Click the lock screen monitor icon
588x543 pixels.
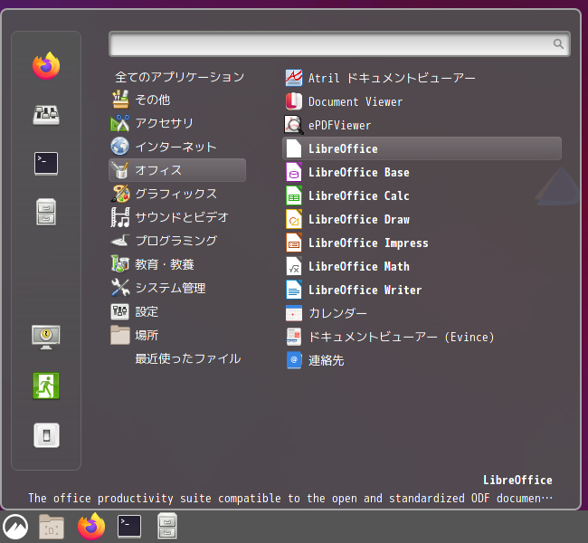click(46, 337)
